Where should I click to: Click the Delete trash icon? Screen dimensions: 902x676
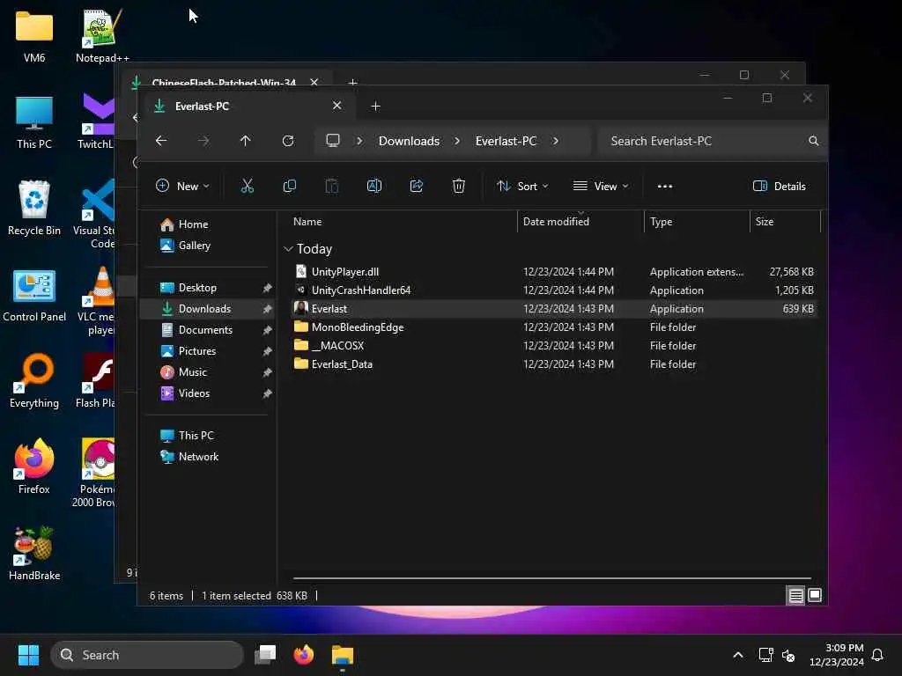pyautogui.click(x=458, y=186)
